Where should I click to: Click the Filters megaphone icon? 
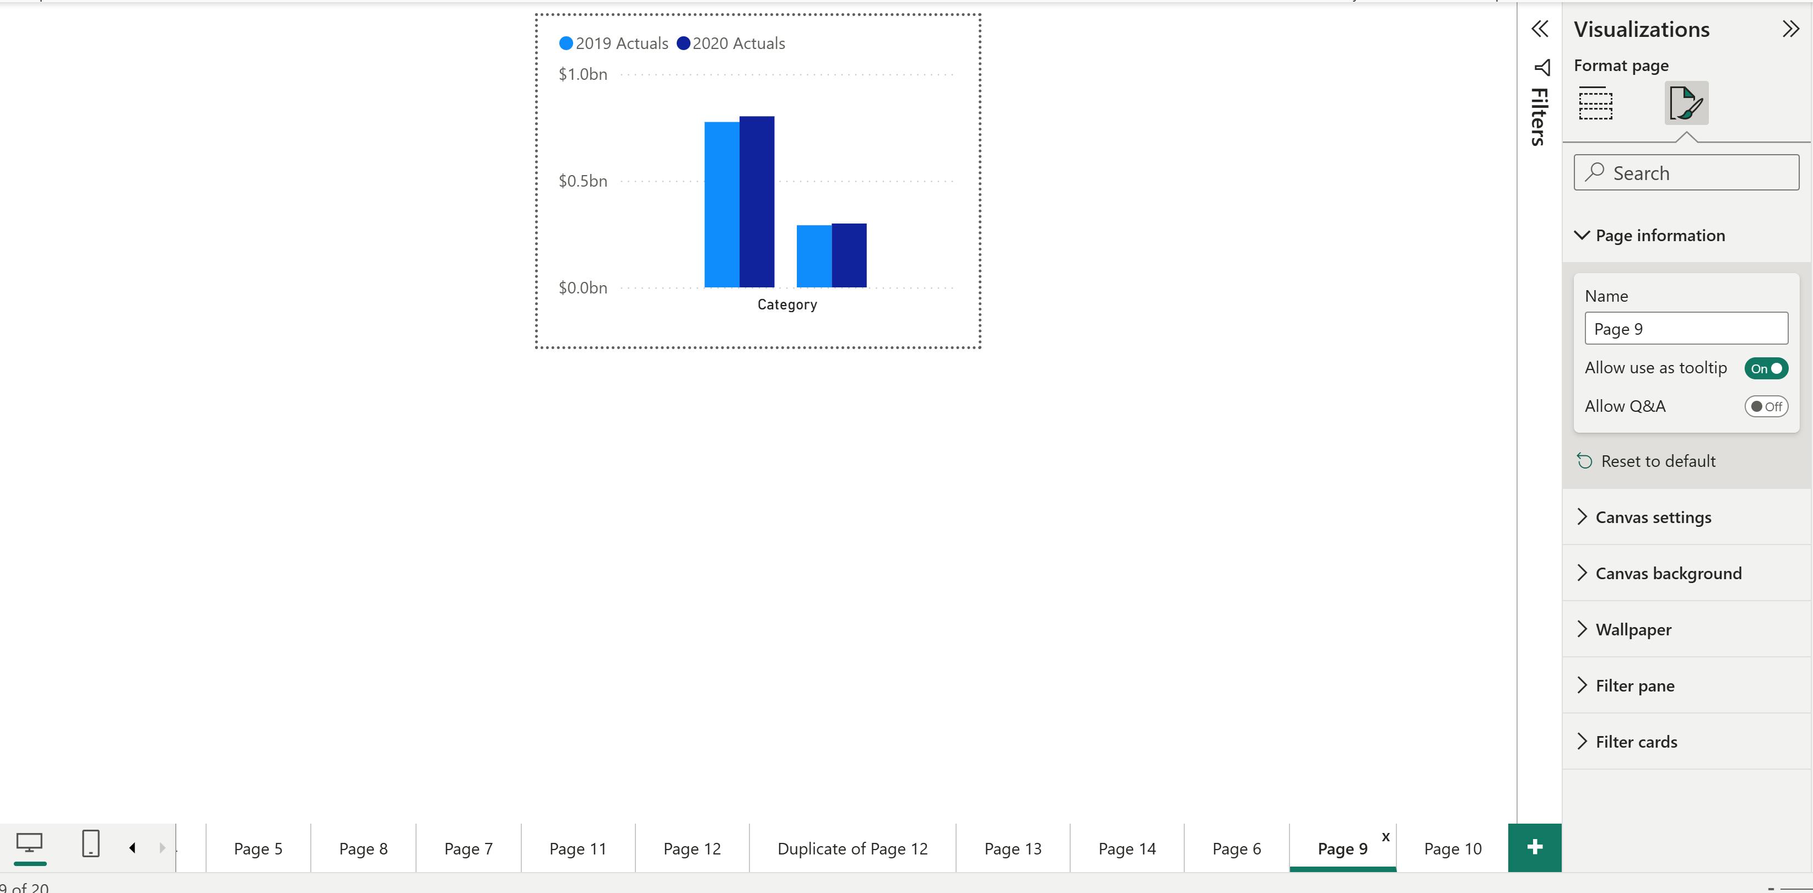(x=1541, y=68)
